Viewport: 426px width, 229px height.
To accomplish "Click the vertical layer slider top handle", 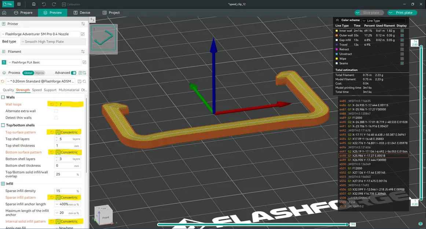I will [x=421, y=47].
